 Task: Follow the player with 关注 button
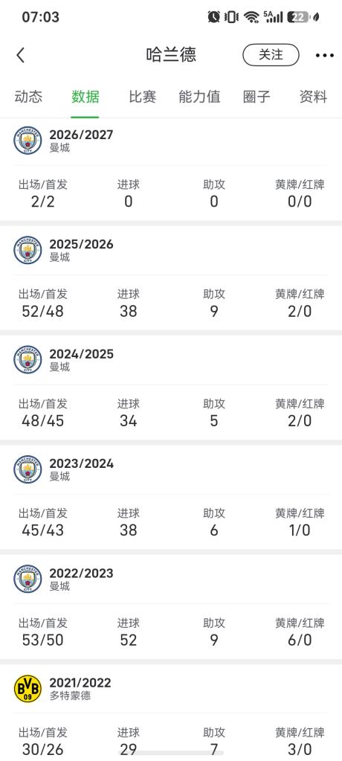click(271, 55)
